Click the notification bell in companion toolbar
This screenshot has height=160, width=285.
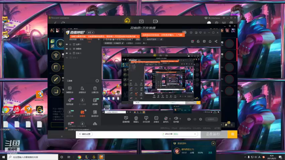(210, 41)
